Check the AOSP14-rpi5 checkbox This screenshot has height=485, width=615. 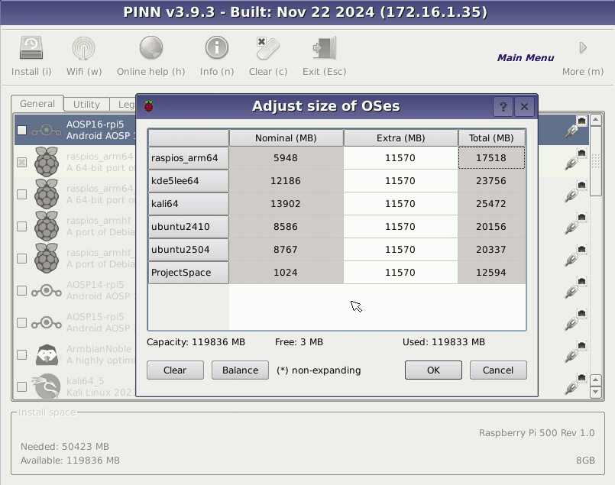[x=21, y=290]
